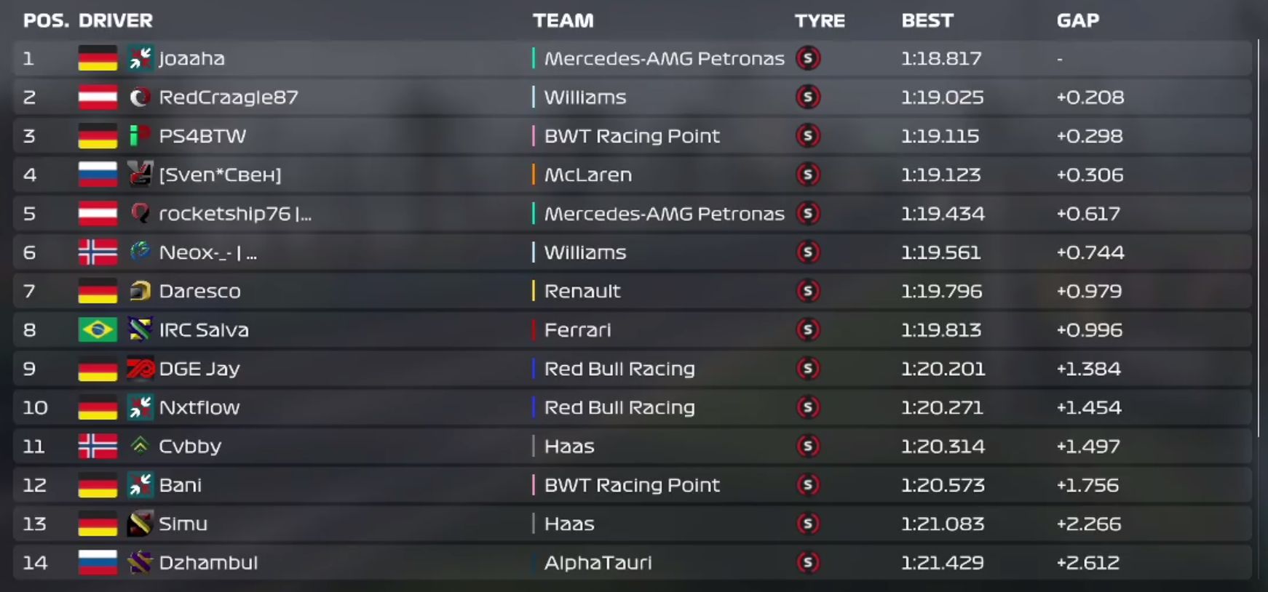Click the Norwegian flag beside Cvbby
This screenshot has width=1268, height=592.
click(98, 446)
